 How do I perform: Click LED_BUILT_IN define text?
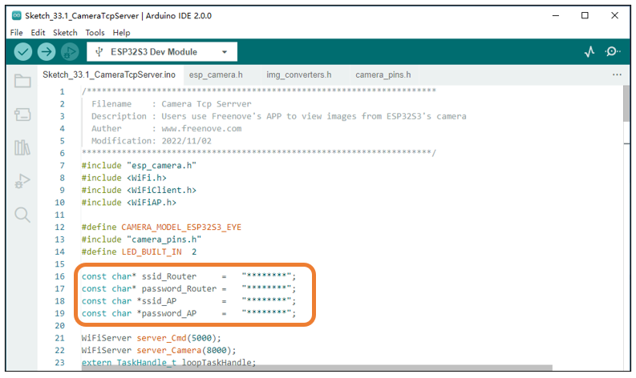click(x=152, y=251)
